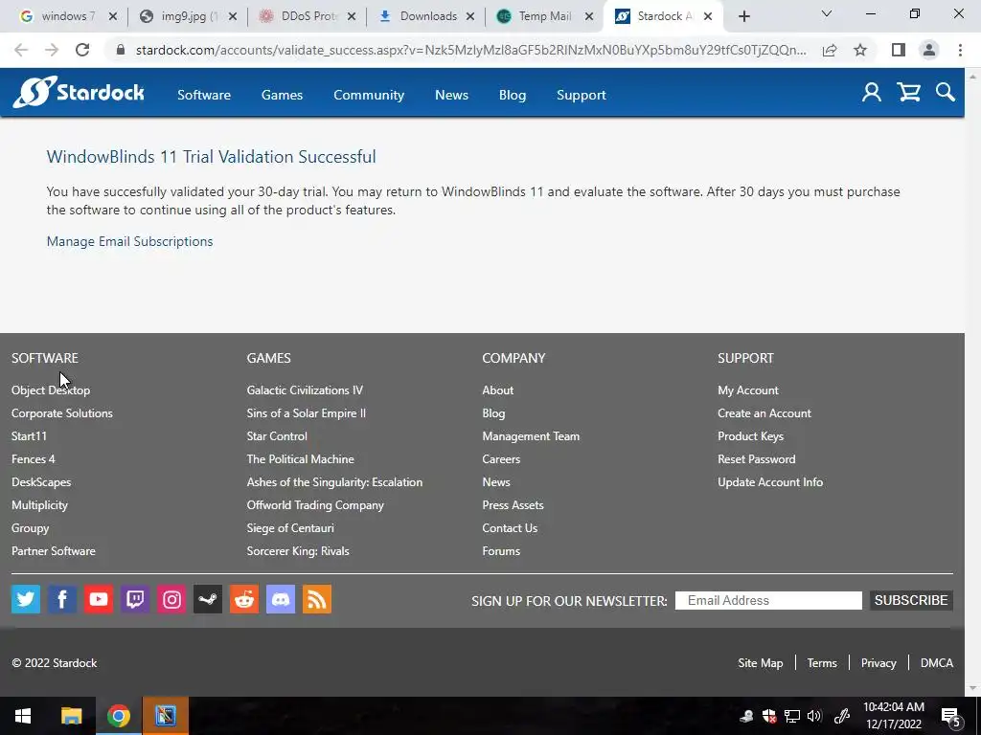Open the DMCA footer link

[x=937, y=663]
